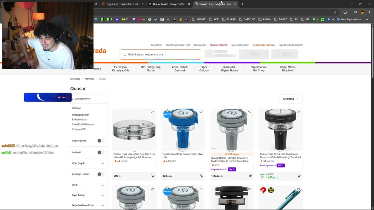
Task: Add the Quasar Raas Termal Lüle to cart
Action: tap(299, 176)
